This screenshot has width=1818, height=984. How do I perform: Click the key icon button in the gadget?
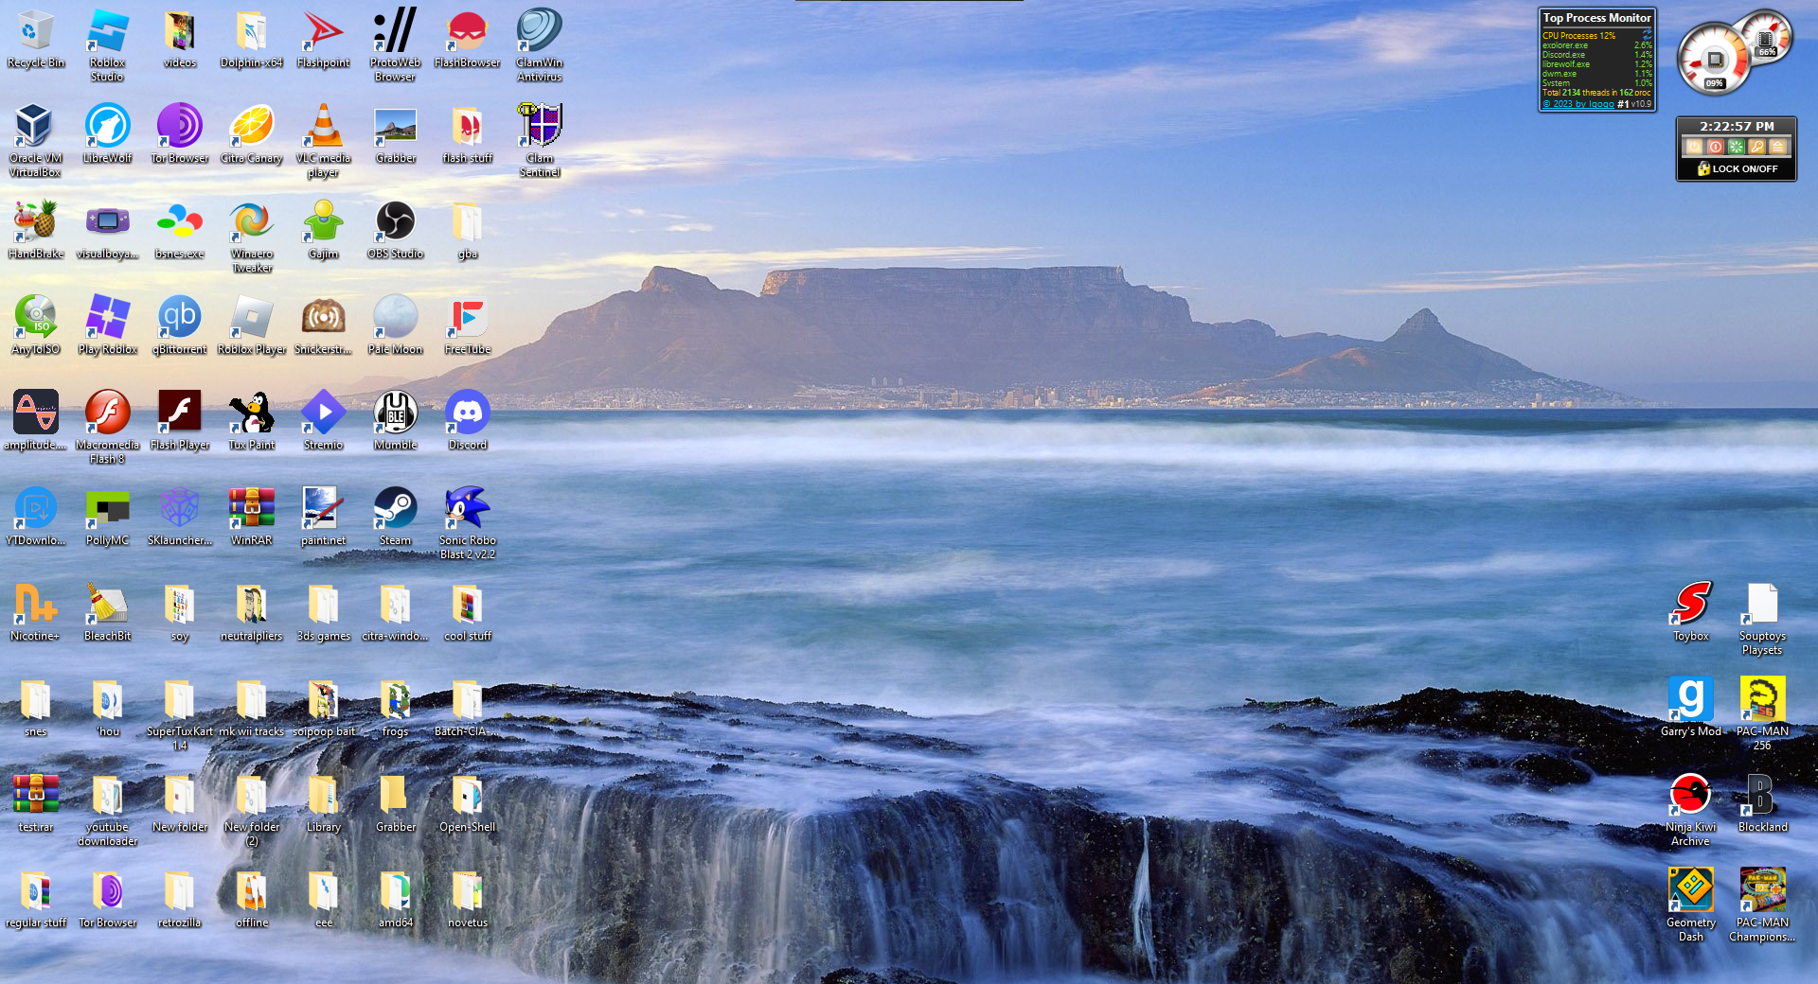pos(1756,147)
